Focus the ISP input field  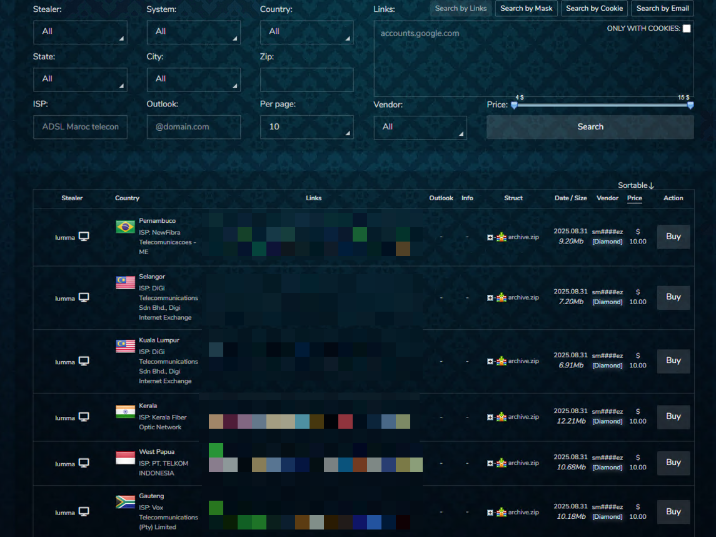point(80,127)
